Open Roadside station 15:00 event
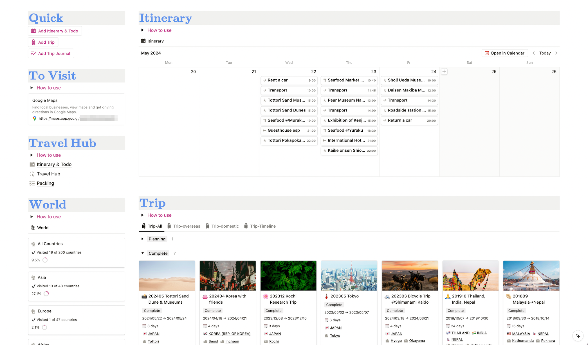 coord(409,110)
